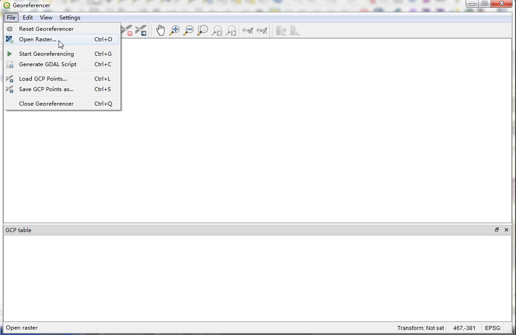
Task: Click Link Georeferencer to QGIS icon
Action: (248, 30)
